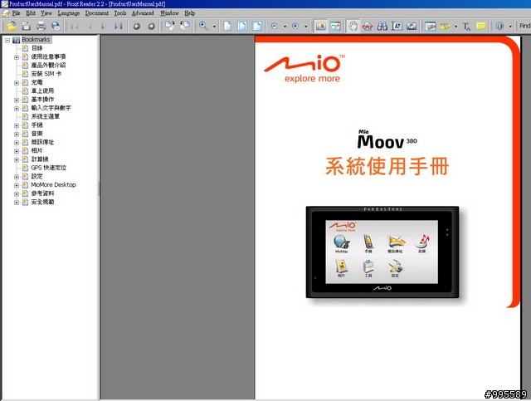Rotate the page counterclockwise icon
531x401 pixels.
[x=184, y=26]
